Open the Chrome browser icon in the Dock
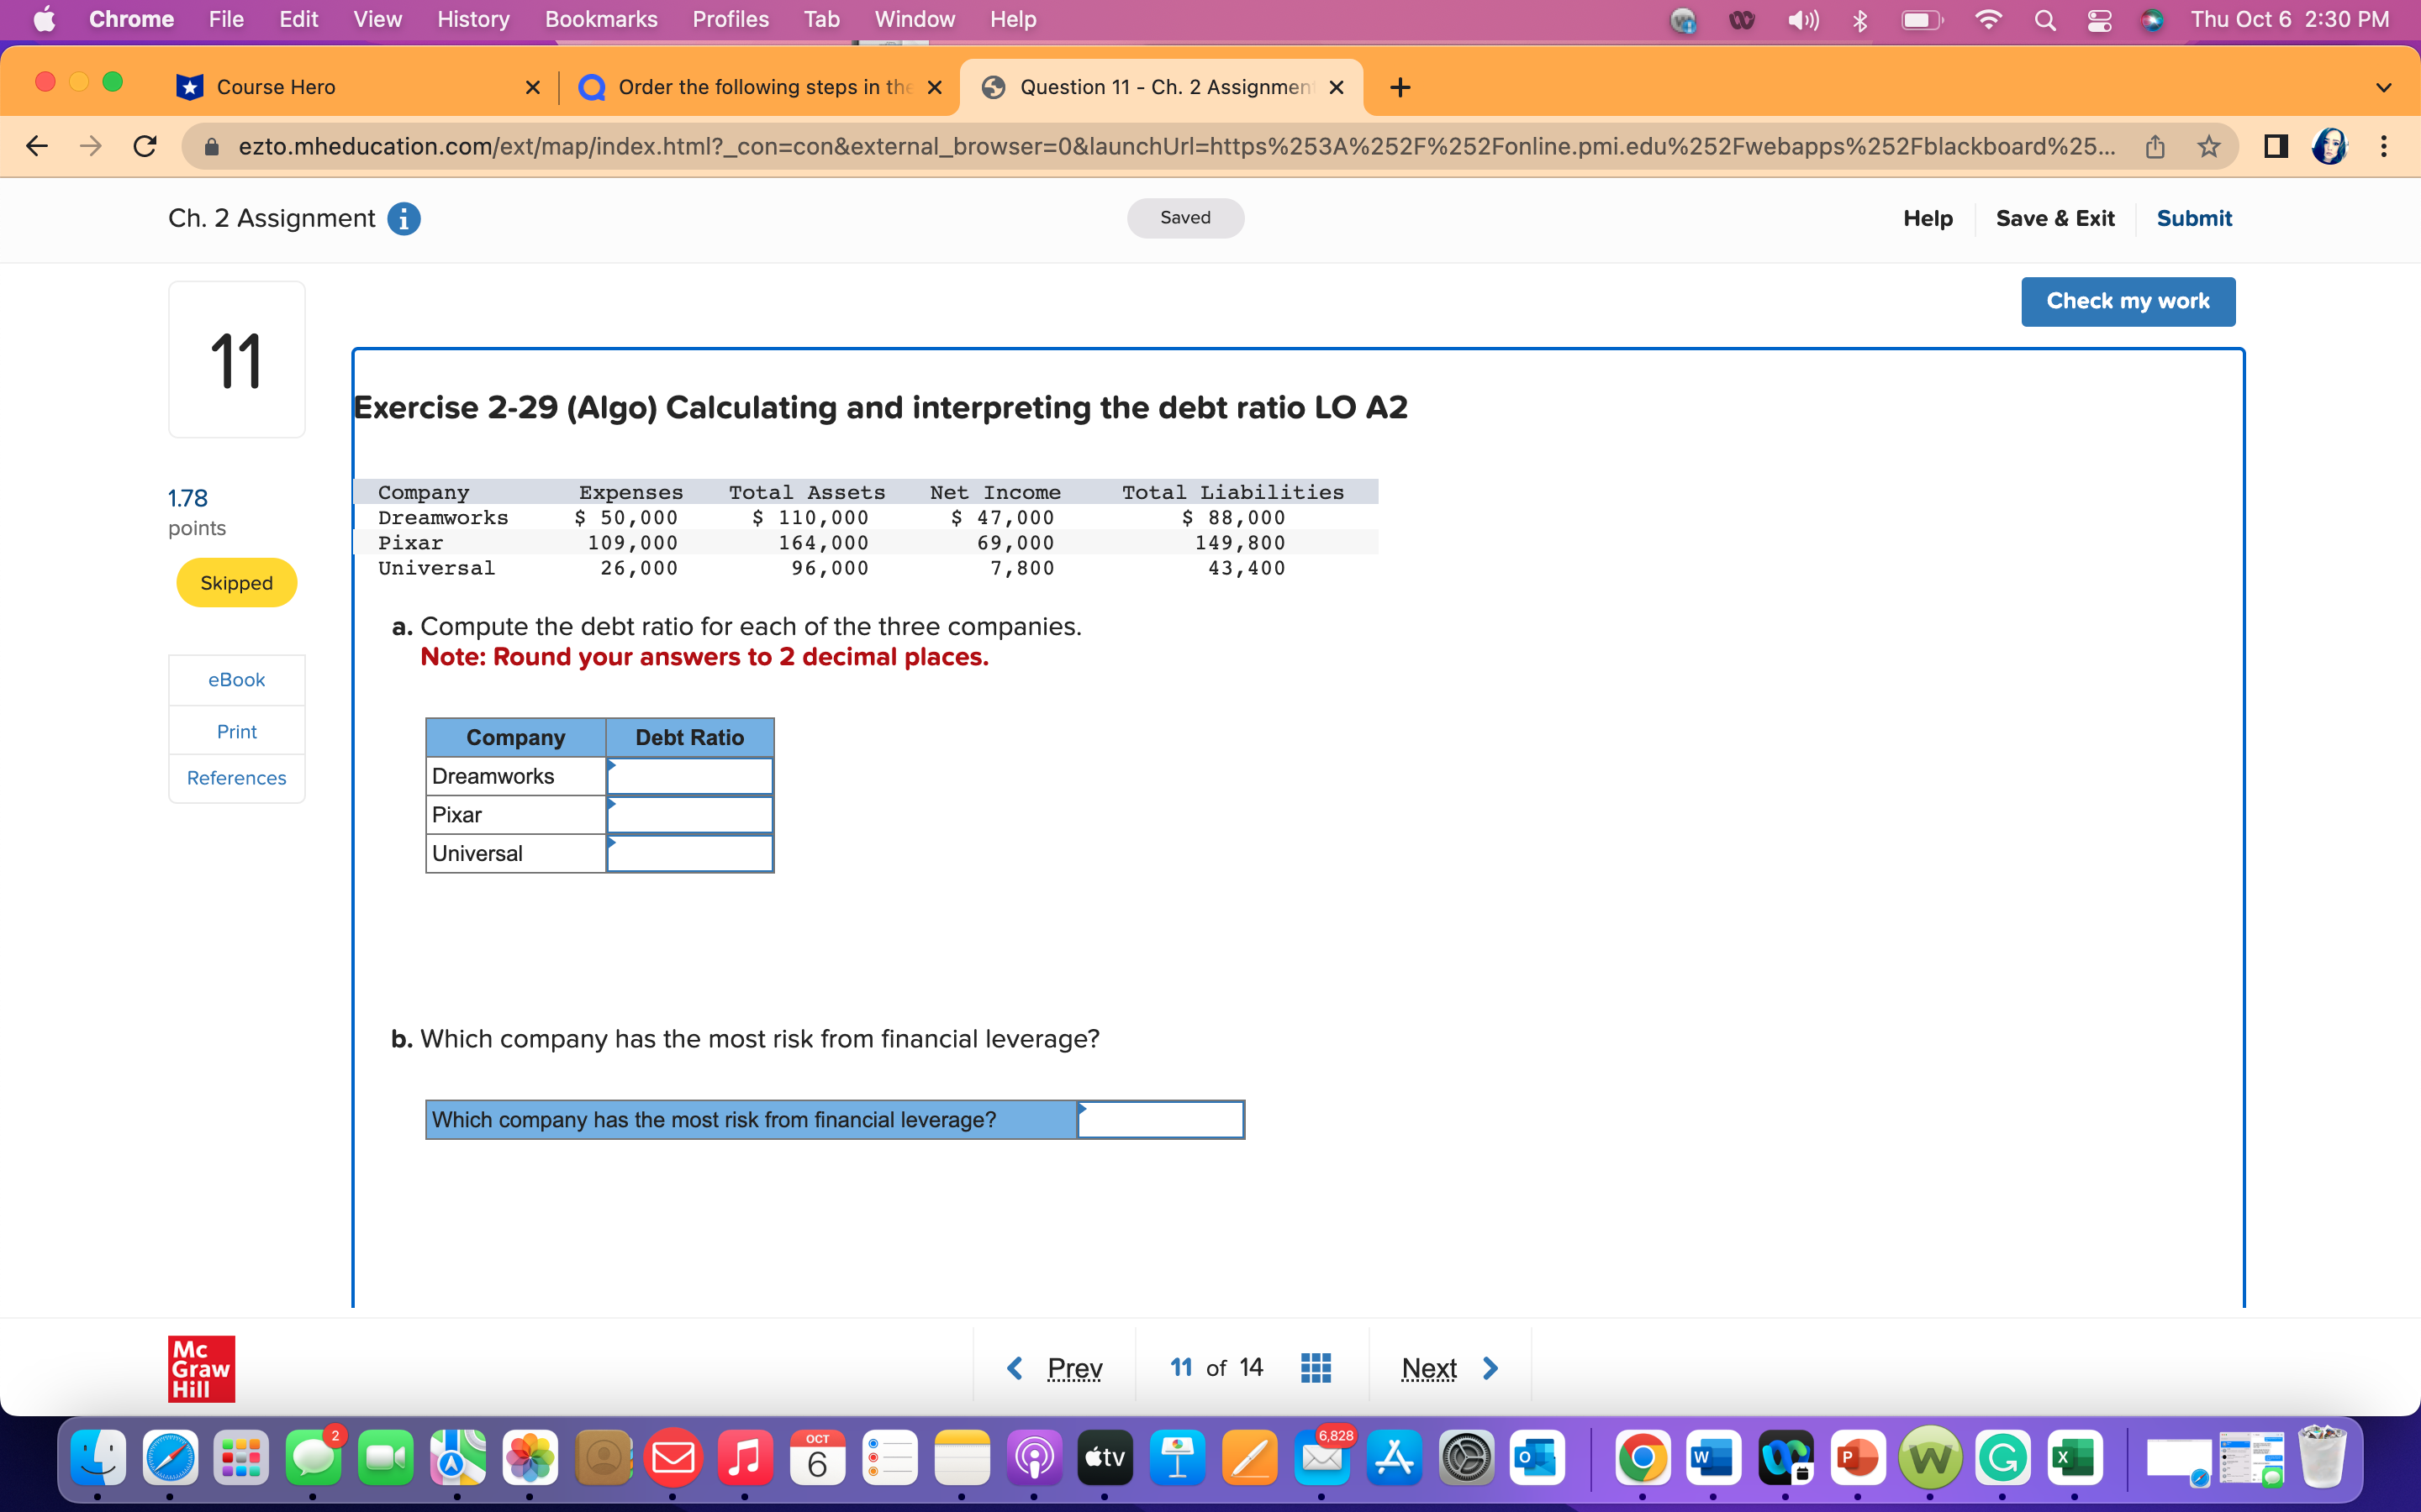Image resolution: width=2421 pixels, height=1512 pixels. (1646, 1458)
